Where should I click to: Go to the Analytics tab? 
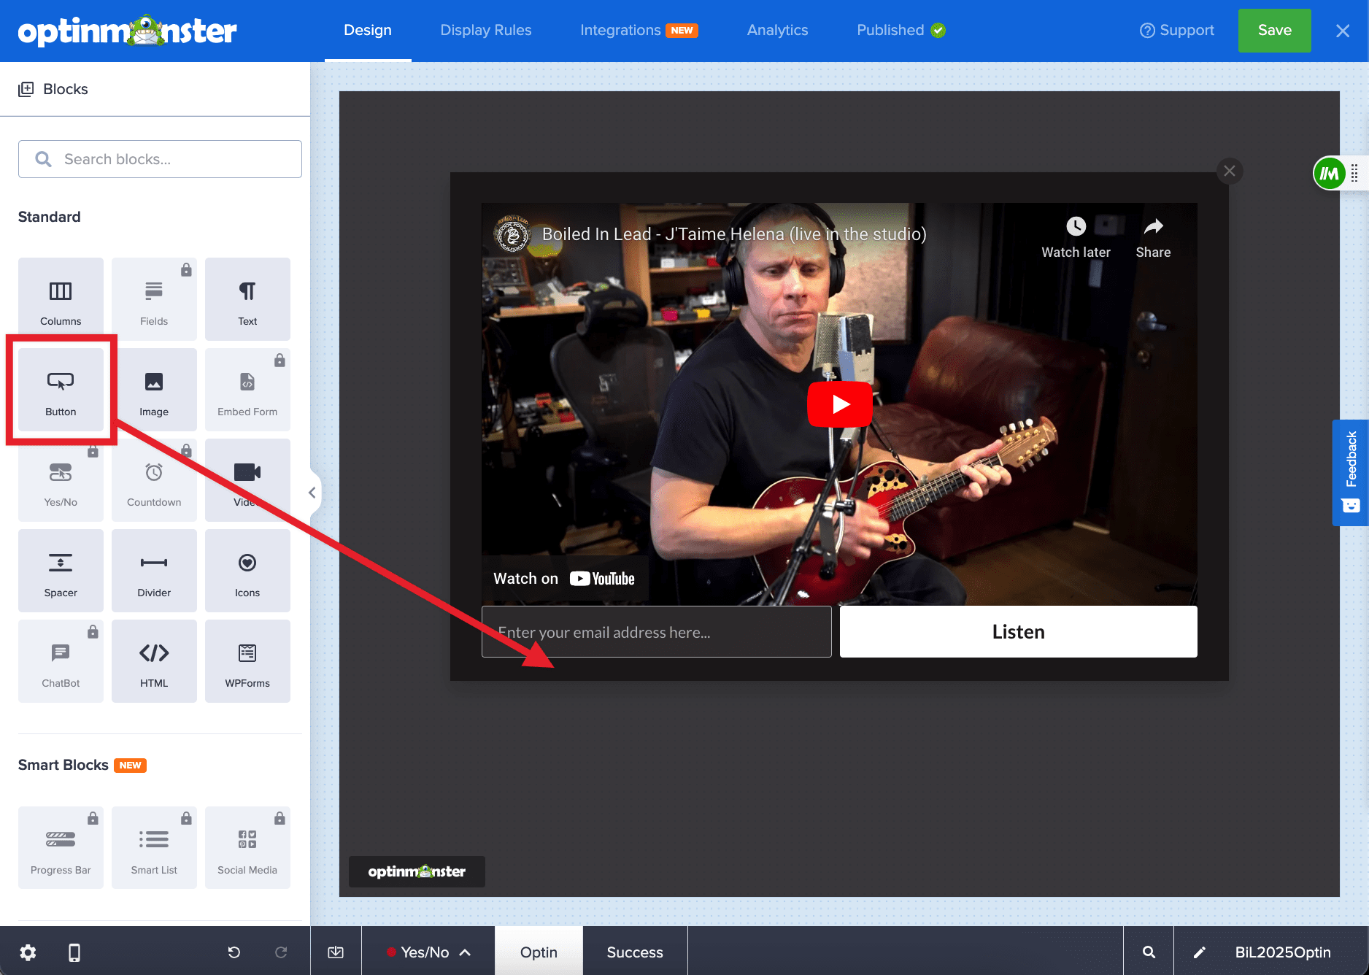click(777, 31)
